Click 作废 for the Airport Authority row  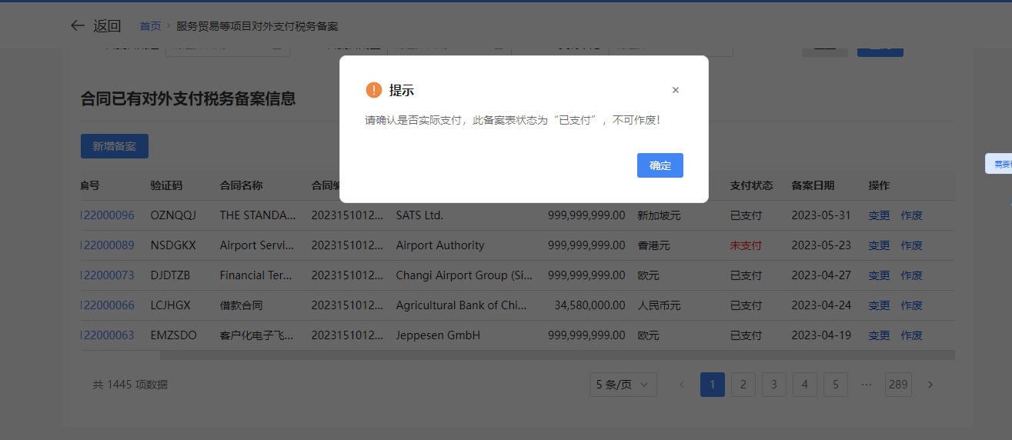tap(911, 245)
